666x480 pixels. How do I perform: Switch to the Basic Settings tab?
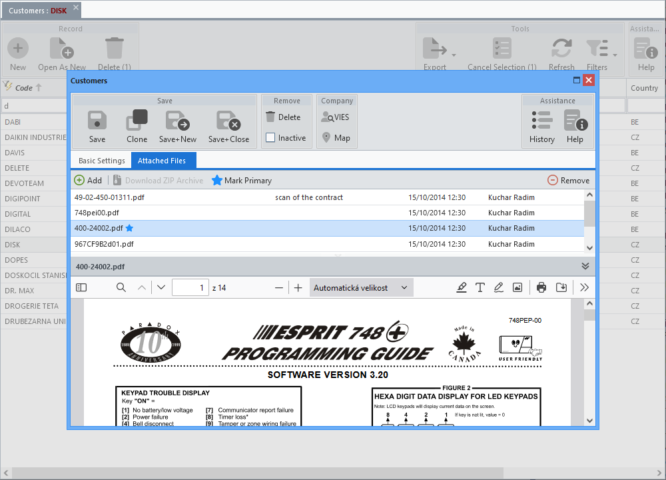coord(101,161)
